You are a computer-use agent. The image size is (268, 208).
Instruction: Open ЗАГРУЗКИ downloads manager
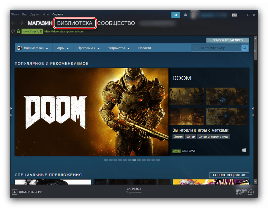tap(134, 189)
